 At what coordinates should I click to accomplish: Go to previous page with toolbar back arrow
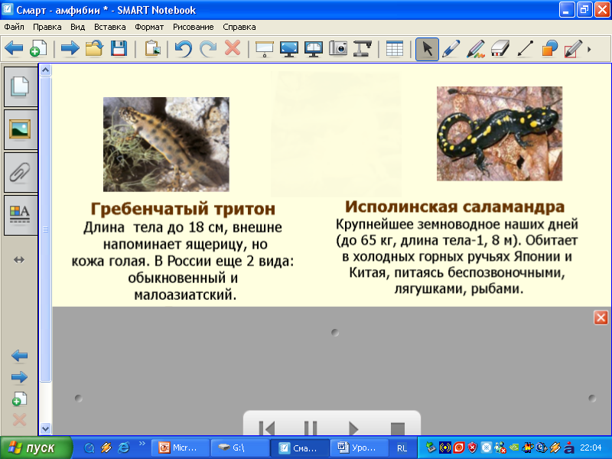coord(14,49)
